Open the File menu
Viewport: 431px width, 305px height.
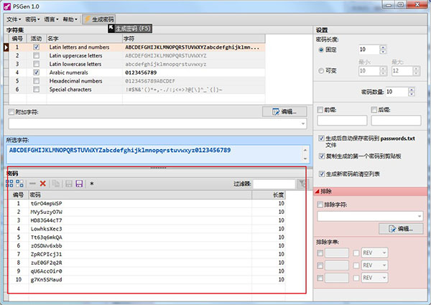pos(14,19)
